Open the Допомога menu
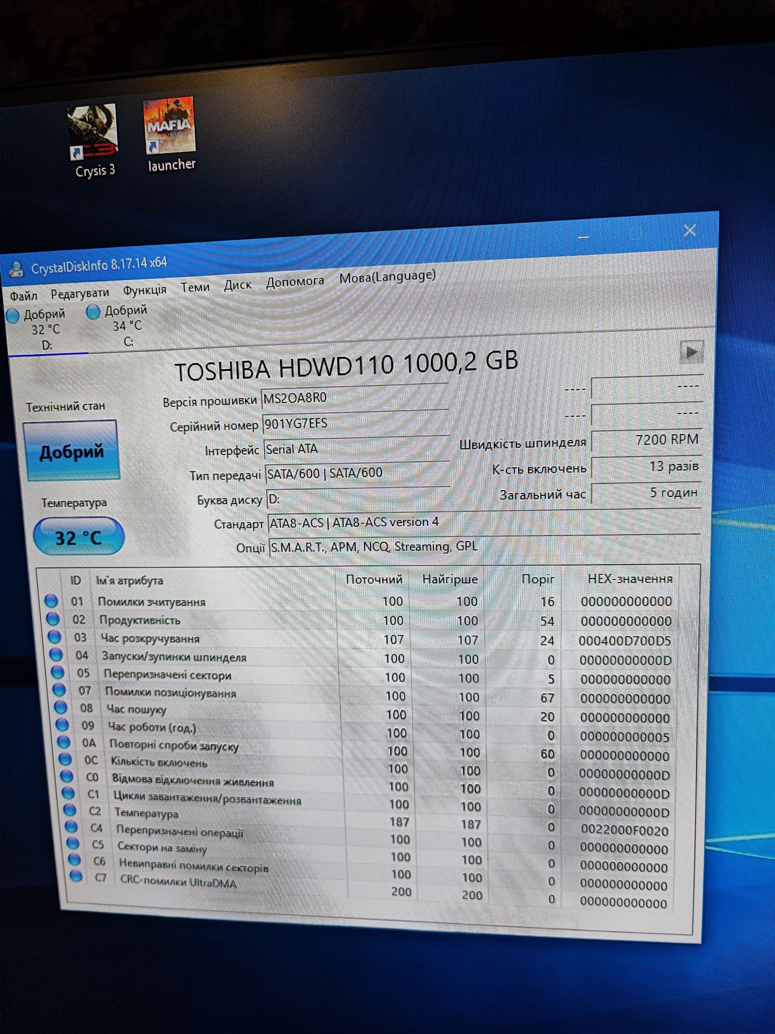The width and height of the screenshot is (775, 1034). (295, 281)
